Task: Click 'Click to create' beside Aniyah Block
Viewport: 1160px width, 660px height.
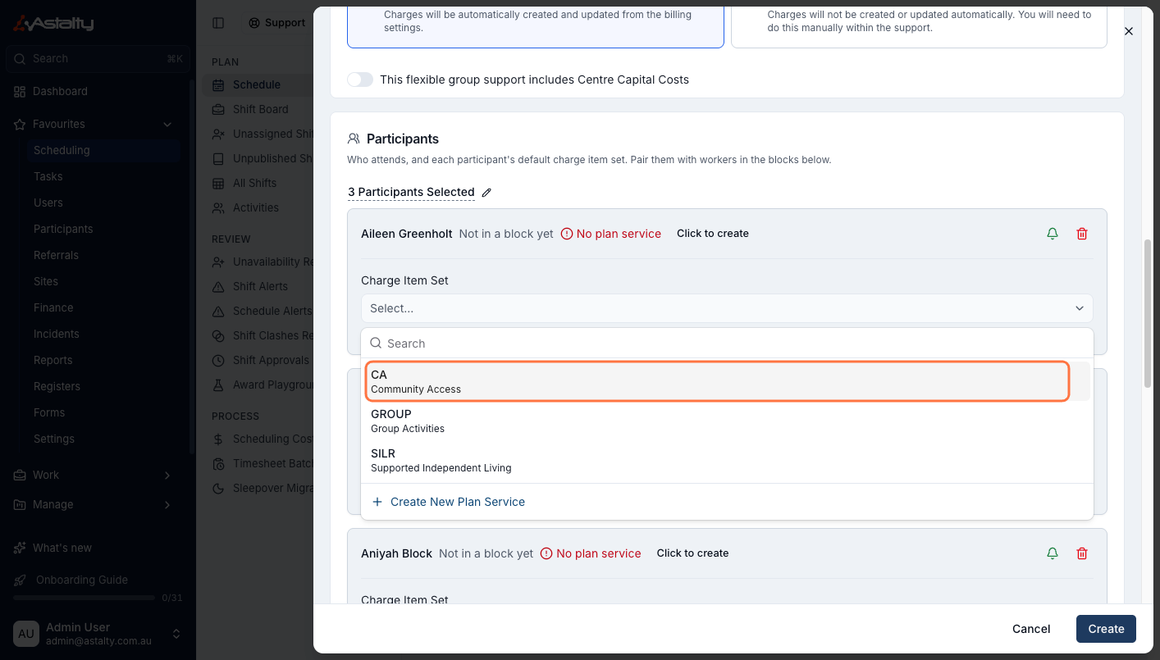Action: tap(692, 553)
